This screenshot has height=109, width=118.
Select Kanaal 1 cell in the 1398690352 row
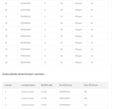point(6,92)
